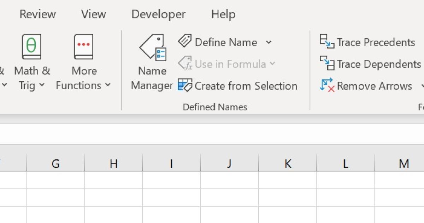Screen dimensions: 424x223
Task: Click the Create from Selection icon
Action: point(185,85)
